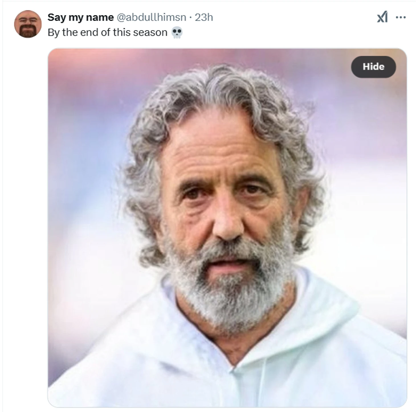Viewport: 416px width, 412px height.
Task: Visit the @abdullhimsn handle link
Action: [151, 17]
